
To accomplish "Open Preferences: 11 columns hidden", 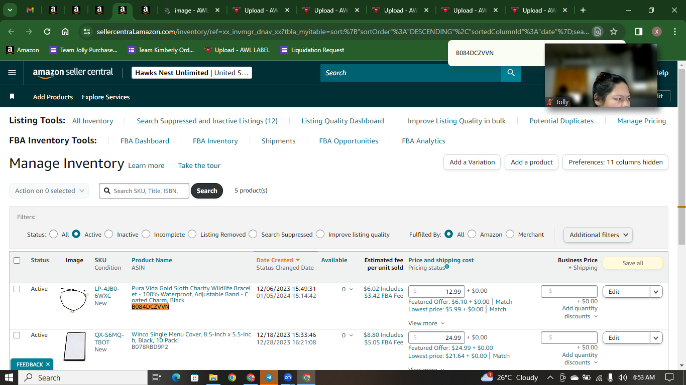I will tap(616, 162).
